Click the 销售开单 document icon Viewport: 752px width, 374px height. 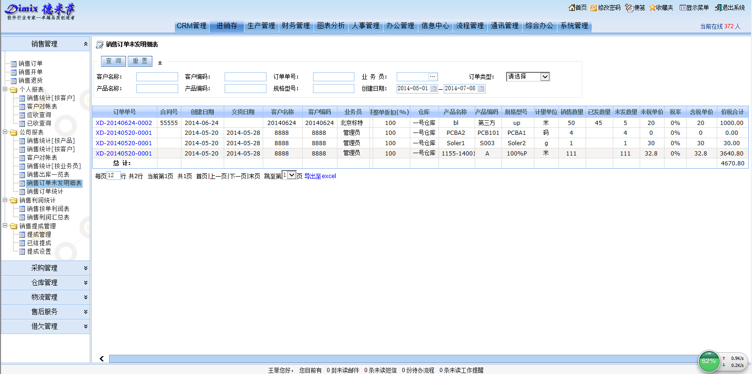pos(14,72)
